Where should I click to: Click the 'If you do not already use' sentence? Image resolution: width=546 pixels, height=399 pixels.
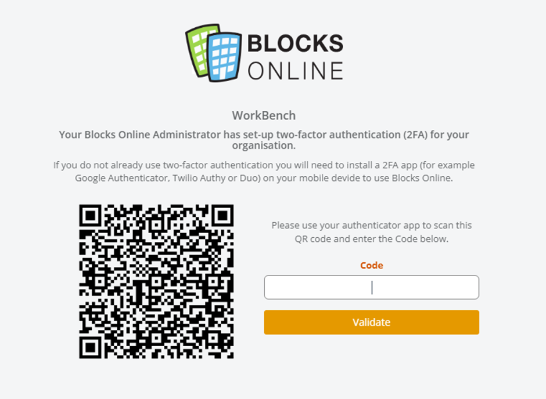[264, 171]
